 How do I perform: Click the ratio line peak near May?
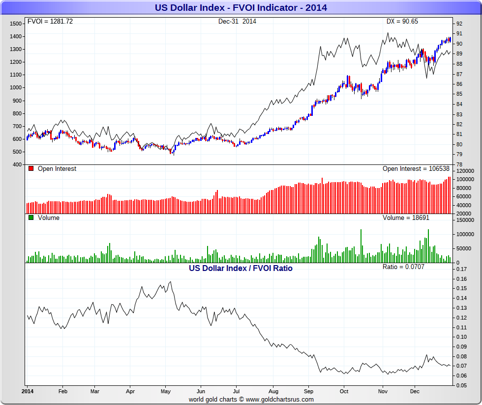coord(171,282)
